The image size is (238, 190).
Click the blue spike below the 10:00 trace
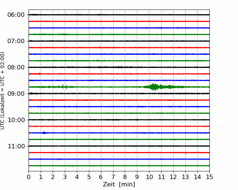pyautogui.click(x=44, y=133)
